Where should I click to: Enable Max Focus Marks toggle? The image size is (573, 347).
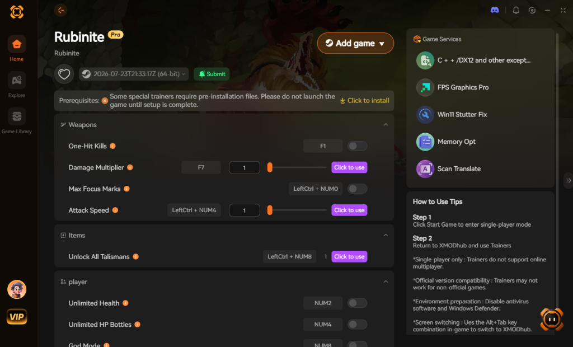[357, 189]
